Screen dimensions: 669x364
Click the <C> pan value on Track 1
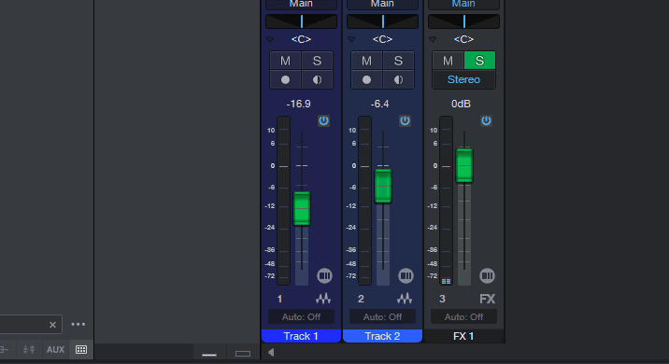(301, 39)
